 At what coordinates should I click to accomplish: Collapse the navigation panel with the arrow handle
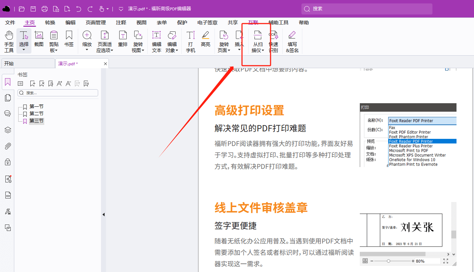point(104,215)
